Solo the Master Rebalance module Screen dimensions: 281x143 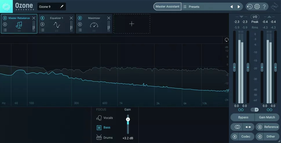pos(5,24)
